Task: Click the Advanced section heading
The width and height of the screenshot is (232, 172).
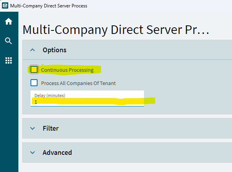Action: (57, 152)
